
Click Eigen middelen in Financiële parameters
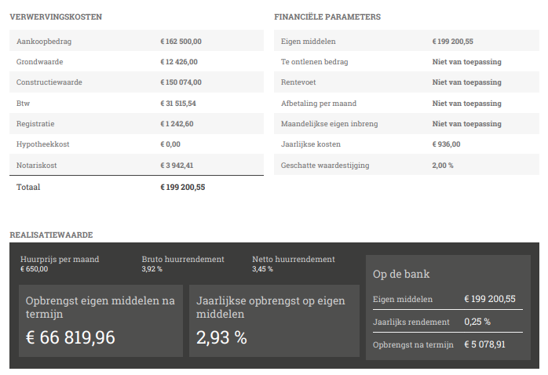coord(309,42)
